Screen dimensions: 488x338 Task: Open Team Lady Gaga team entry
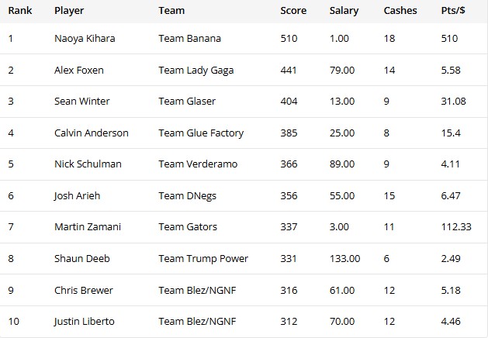196,71
